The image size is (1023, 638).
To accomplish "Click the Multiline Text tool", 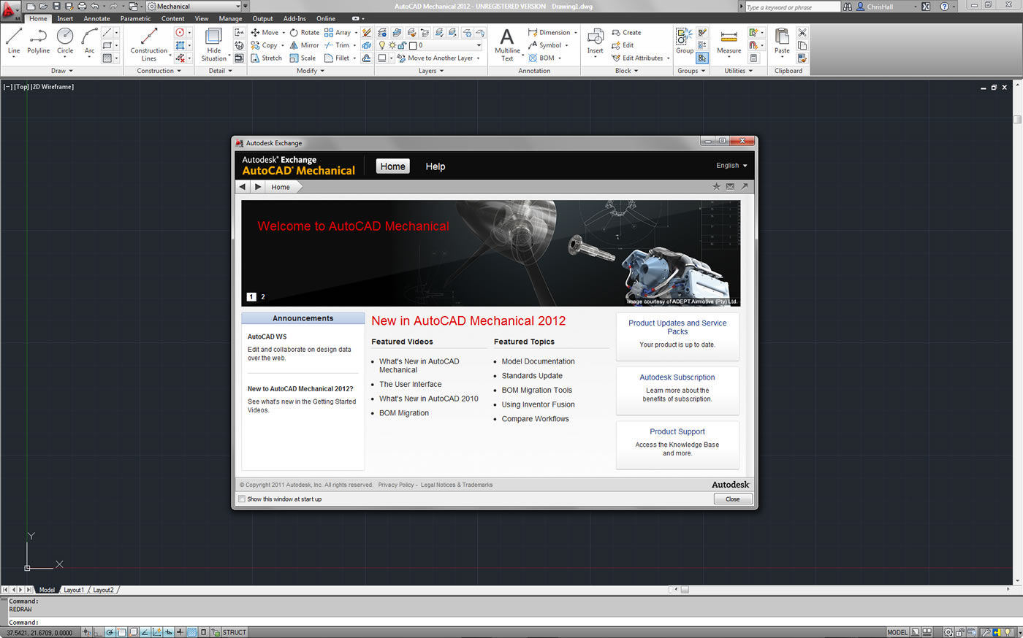I will (507, 45).
